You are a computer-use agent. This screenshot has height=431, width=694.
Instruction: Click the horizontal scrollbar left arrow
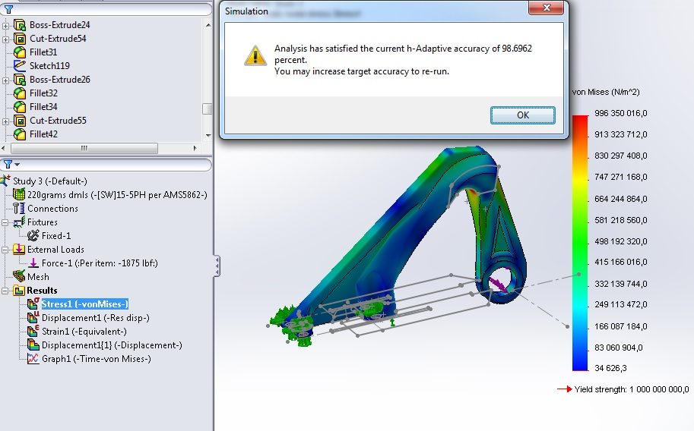click(4, 148)
